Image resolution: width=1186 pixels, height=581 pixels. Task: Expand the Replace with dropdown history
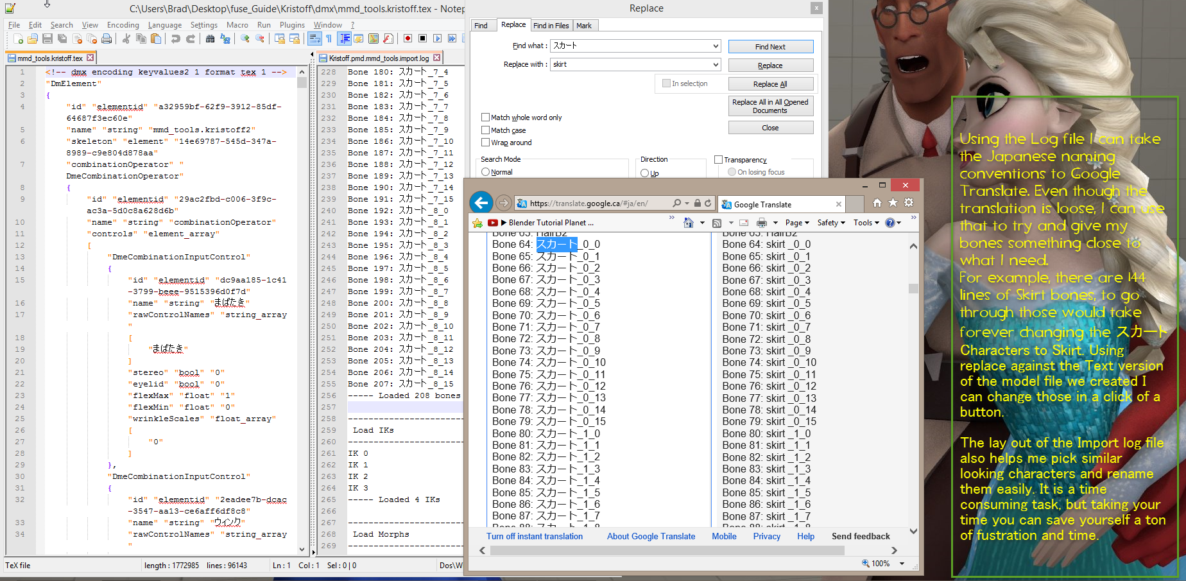coord(716,65)
